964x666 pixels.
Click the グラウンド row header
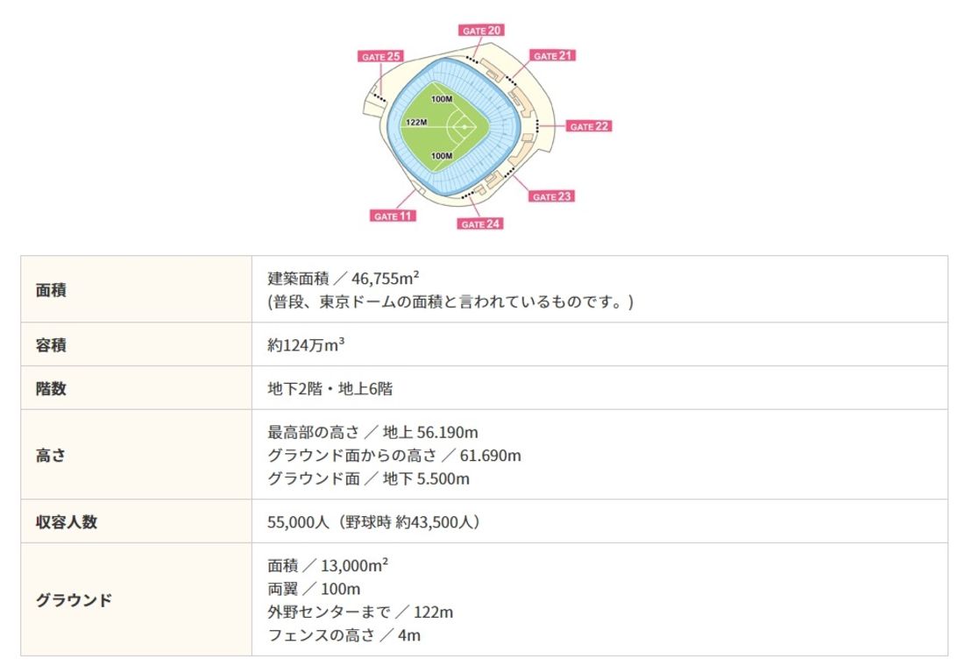(136, 599)
